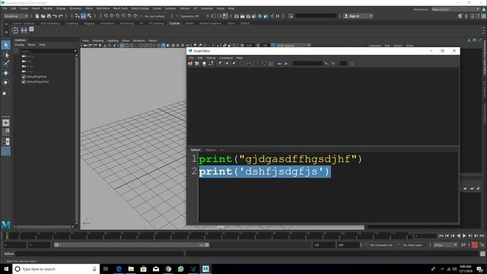Save script to shelf icon in Script Editor

212,63
